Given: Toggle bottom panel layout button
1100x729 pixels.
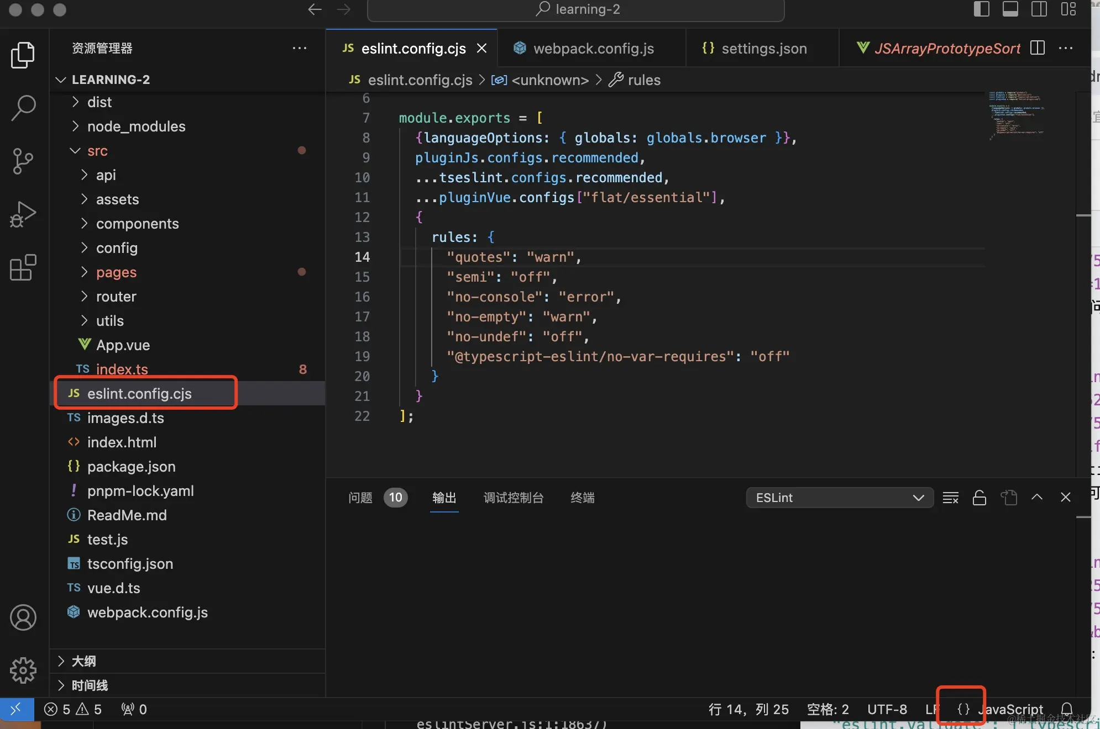Looking at the screenshot, I should (x=1010, y=9).
